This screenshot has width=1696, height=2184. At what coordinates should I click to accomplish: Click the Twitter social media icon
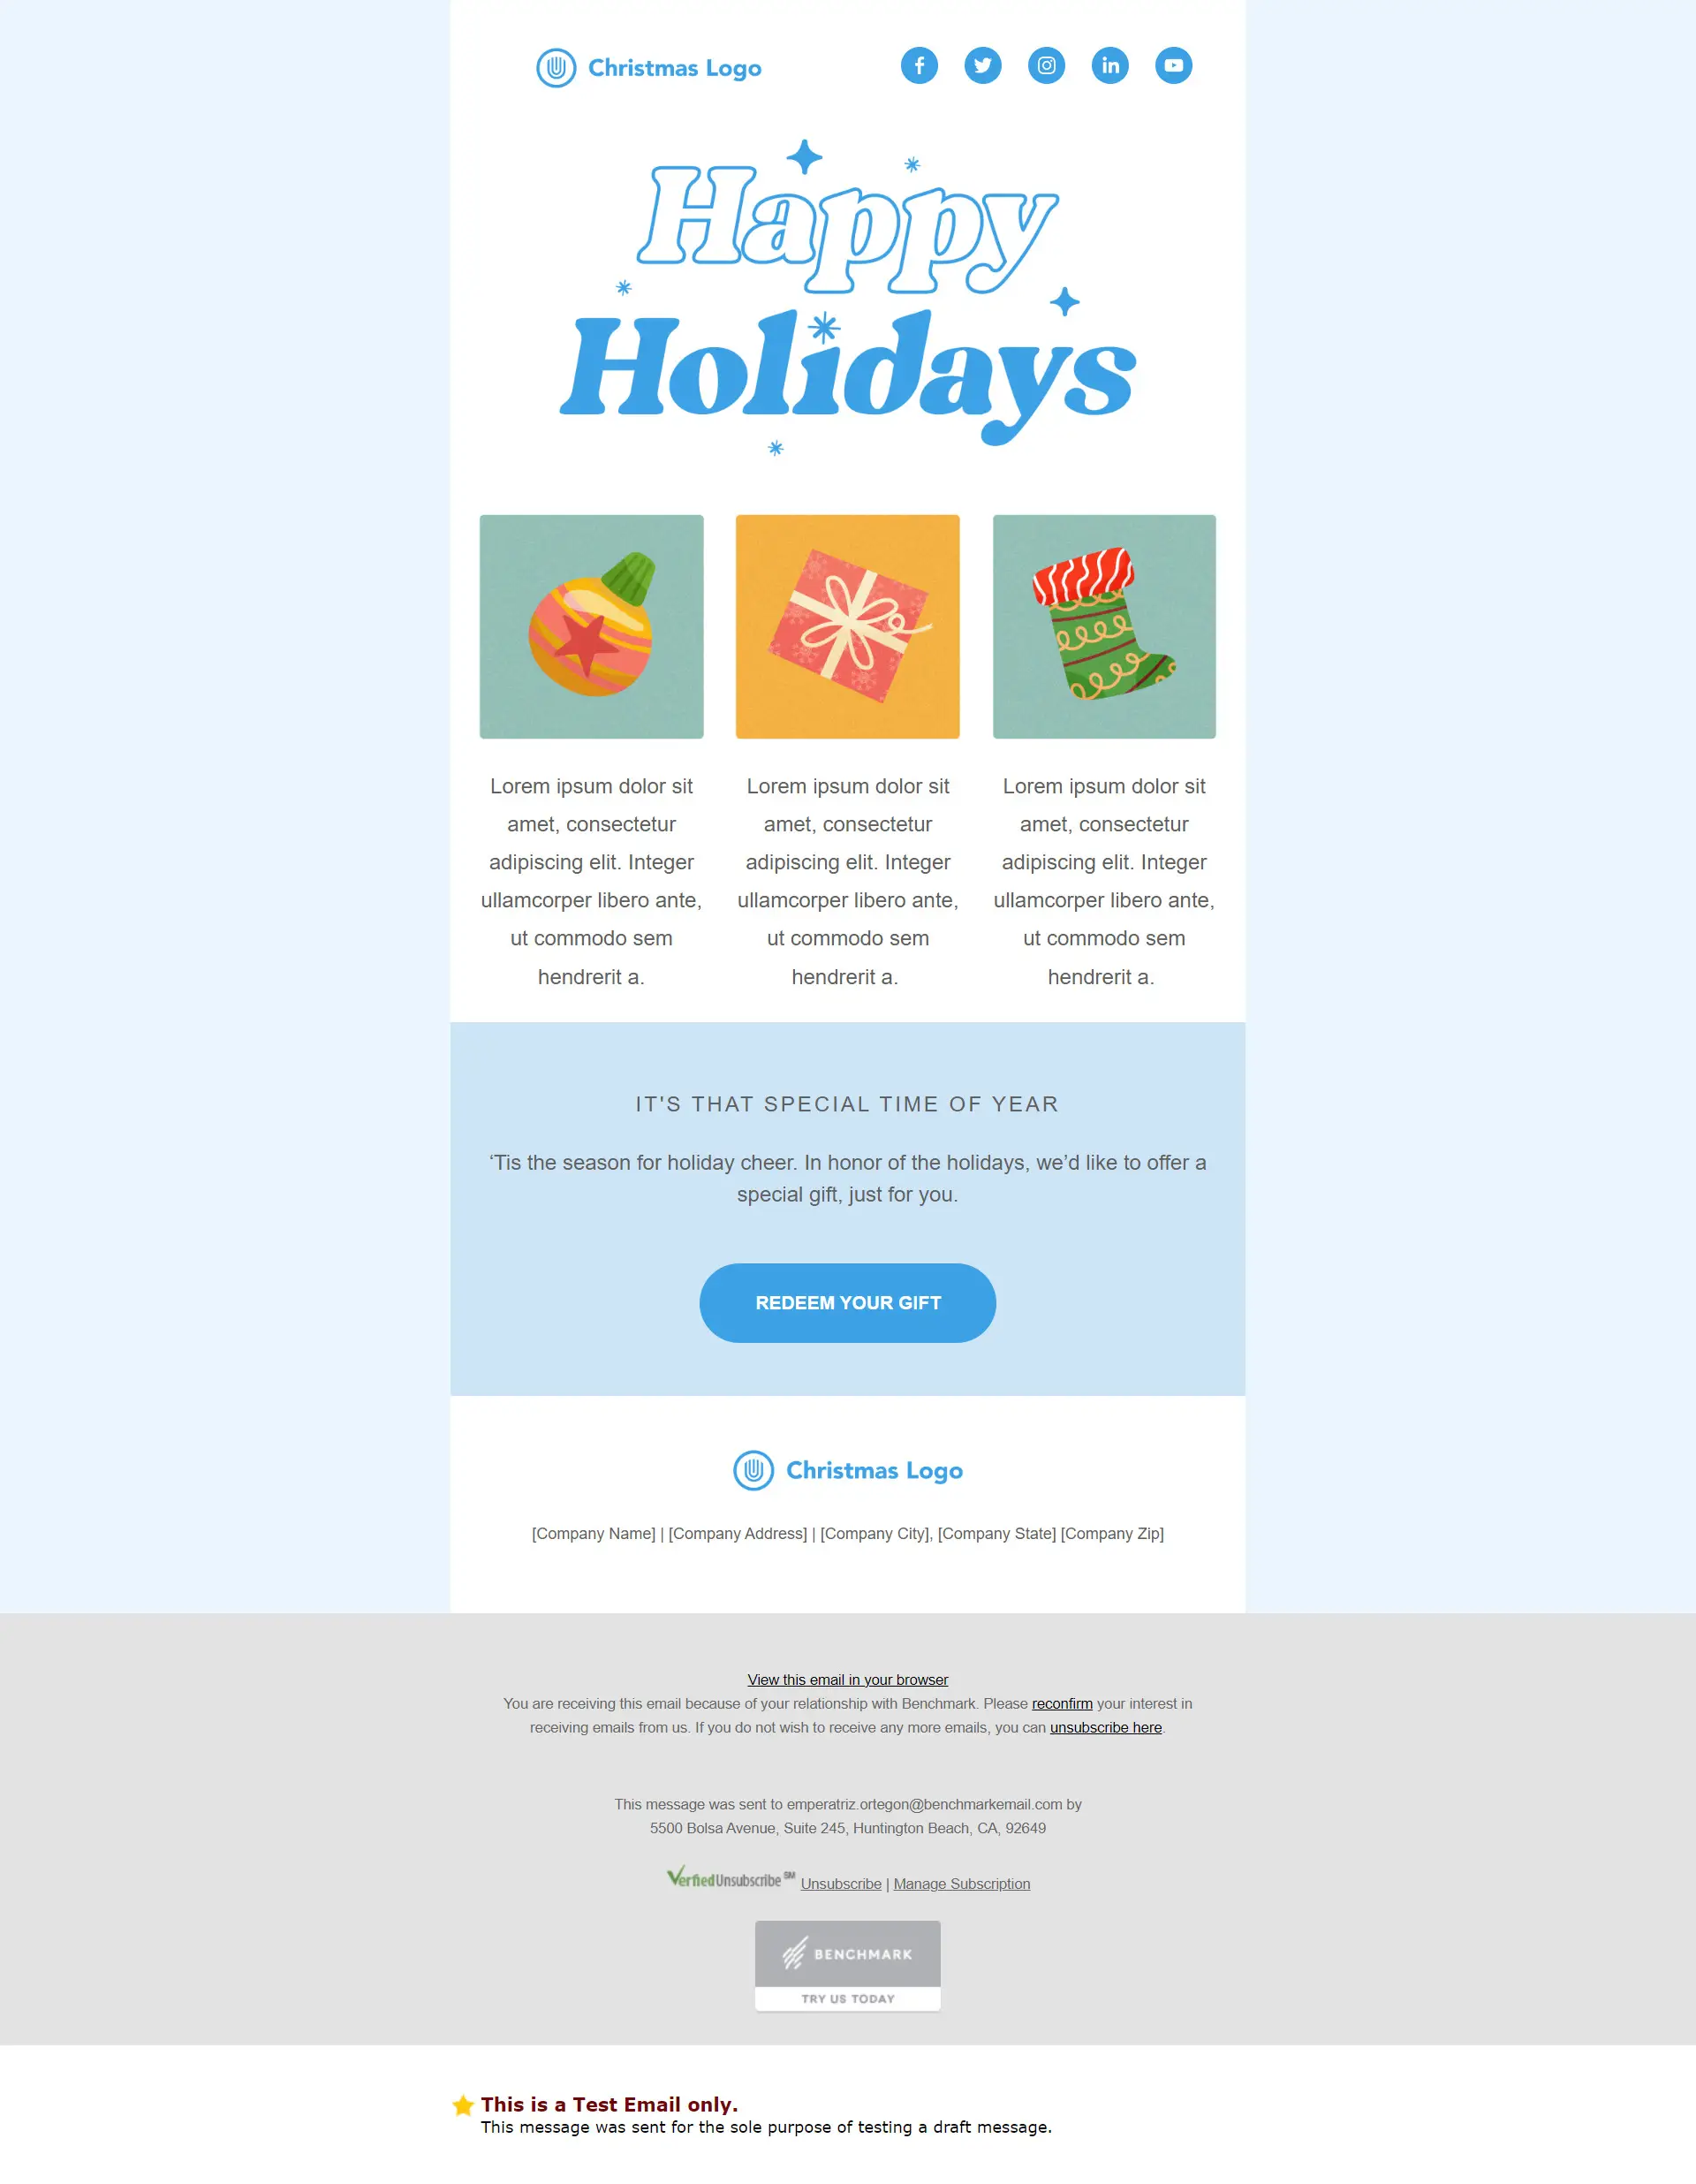983,65
